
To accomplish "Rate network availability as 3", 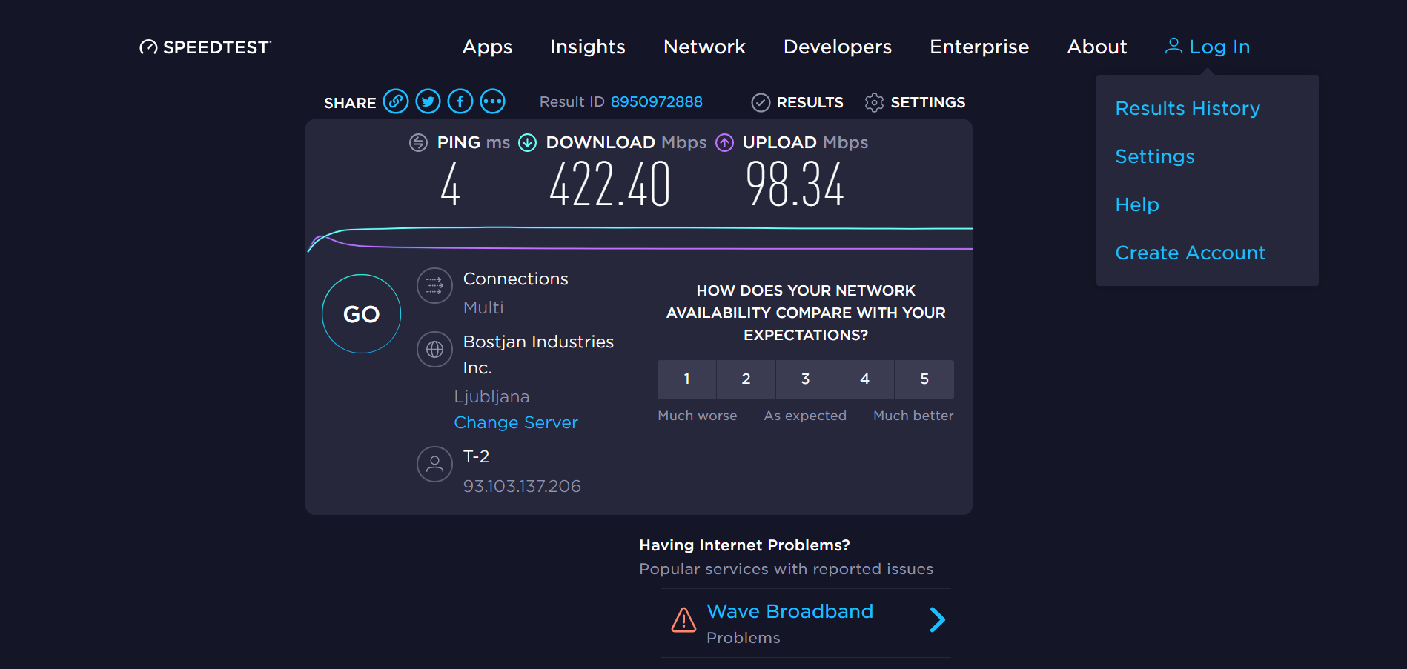I will coord(805,379).
